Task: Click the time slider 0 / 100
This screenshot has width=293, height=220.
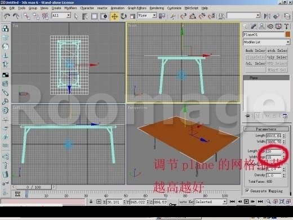Action: 34,187
